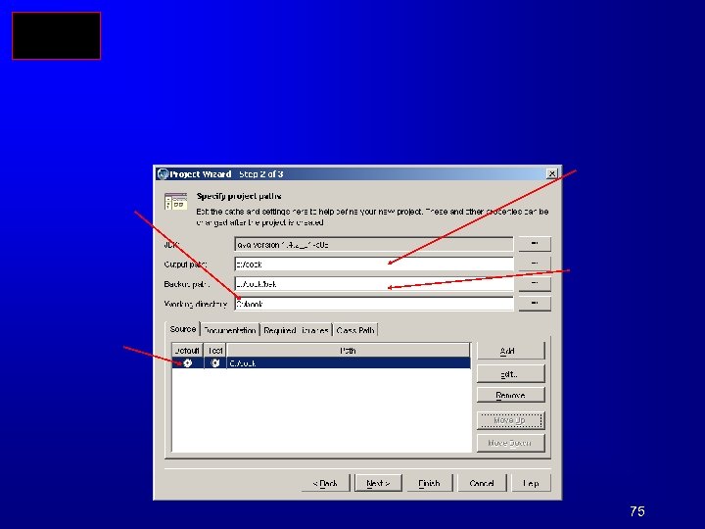Screen dimensions: 705x529
Task: Open the Working directory browse (...) button
Action: click(535, 303)
